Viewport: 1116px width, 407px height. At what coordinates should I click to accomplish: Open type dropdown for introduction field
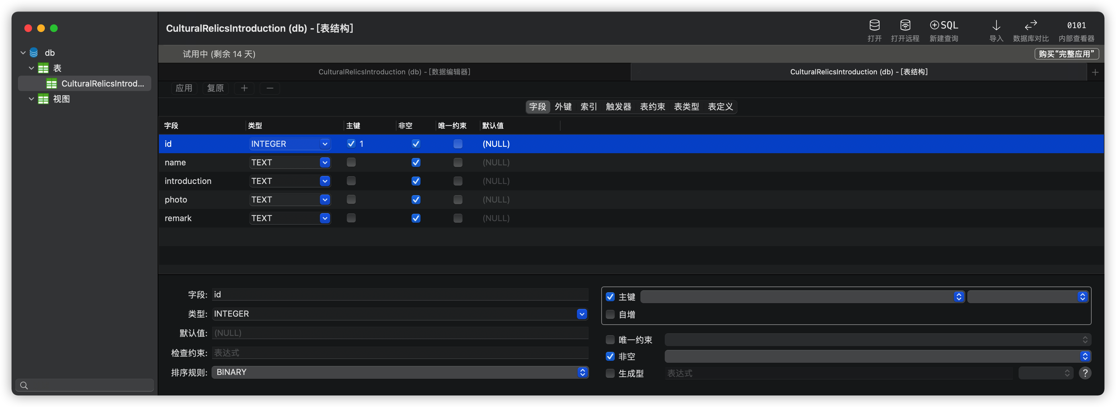pyautogui.click(x=325, y=181)
